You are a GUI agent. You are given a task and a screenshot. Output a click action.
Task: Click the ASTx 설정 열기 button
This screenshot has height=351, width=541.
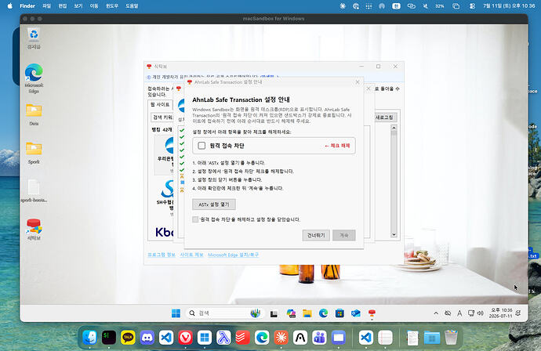(214, 204)
